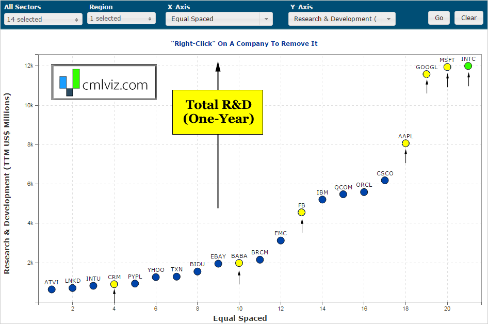The height and width of the screenshot is (324, 488).
Task: Open the All Sectors '14 selected' dropdown
Action: 43,19
